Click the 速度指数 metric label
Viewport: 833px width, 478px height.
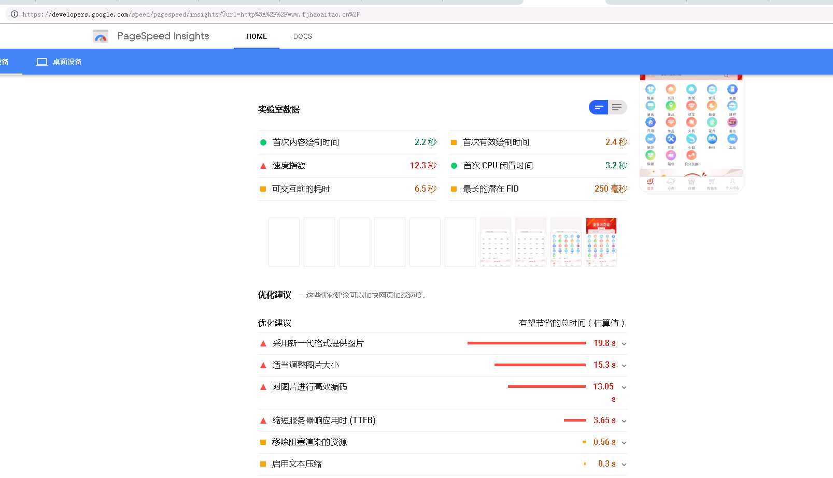[x=289, y=166]
